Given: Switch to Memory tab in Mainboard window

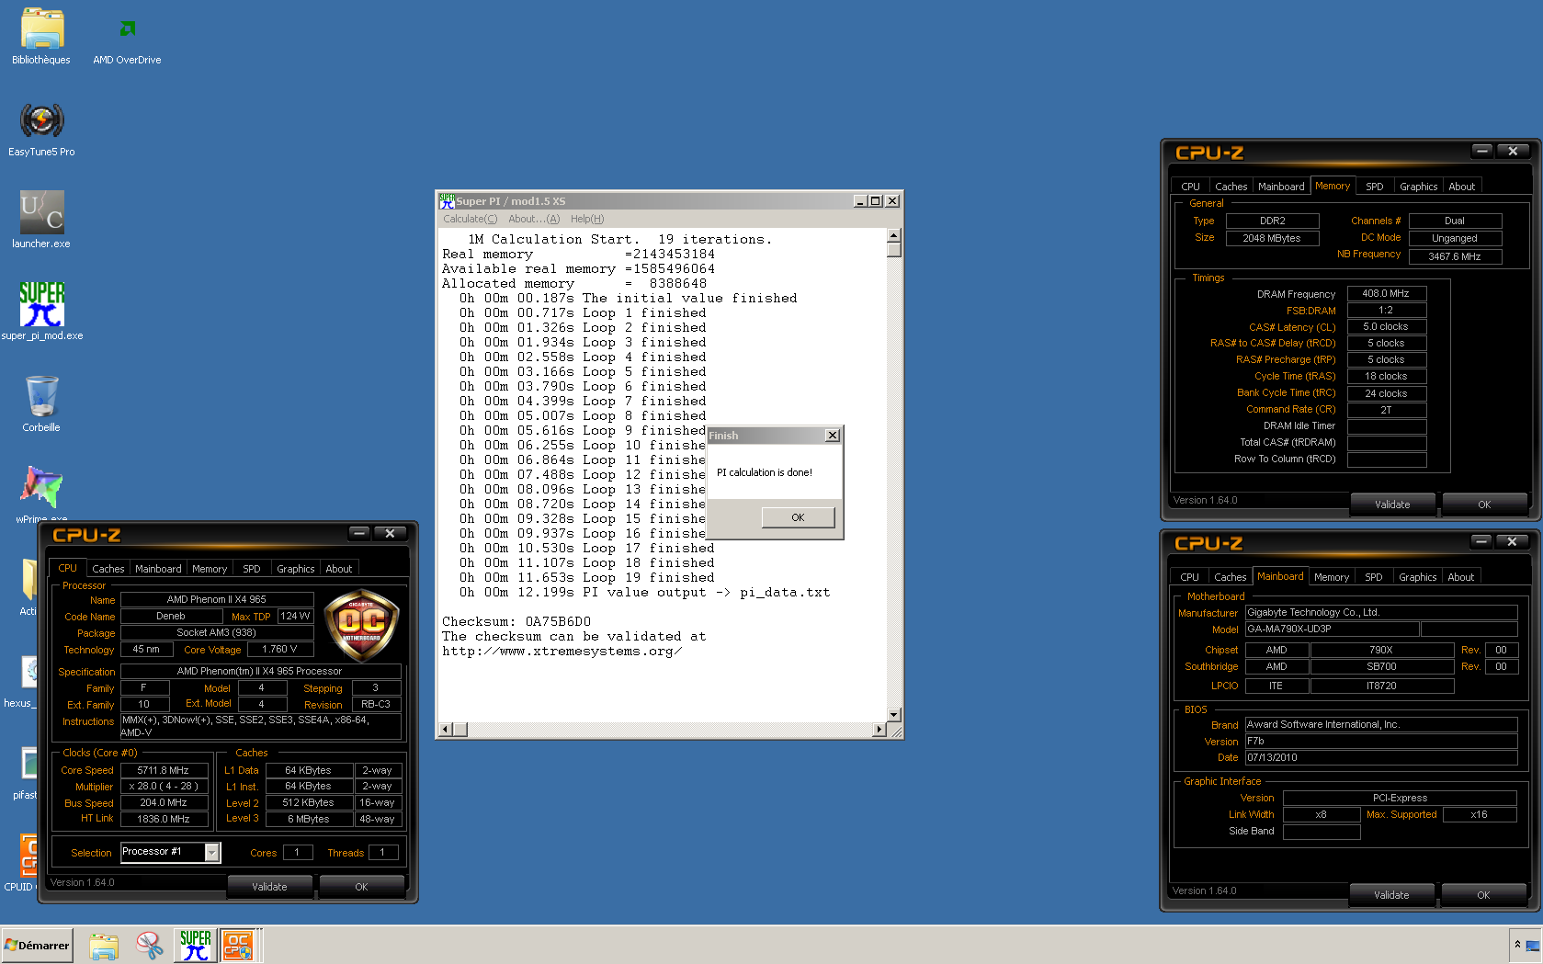Looking at the screenshot, I should 1331,577.
